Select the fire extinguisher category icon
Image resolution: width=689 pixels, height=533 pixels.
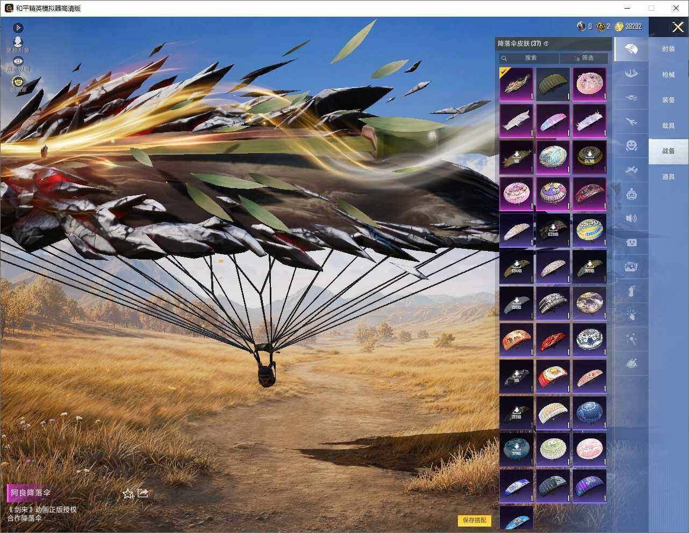631,291
